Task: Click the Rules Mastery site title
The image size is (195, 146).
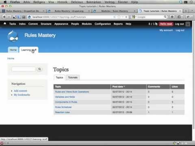Action: pyautogui.click(x=40, y=35)
